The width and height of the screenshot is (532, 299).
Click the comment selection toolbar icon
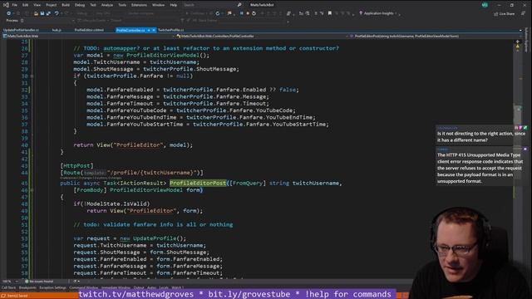(x=316, y=13)
